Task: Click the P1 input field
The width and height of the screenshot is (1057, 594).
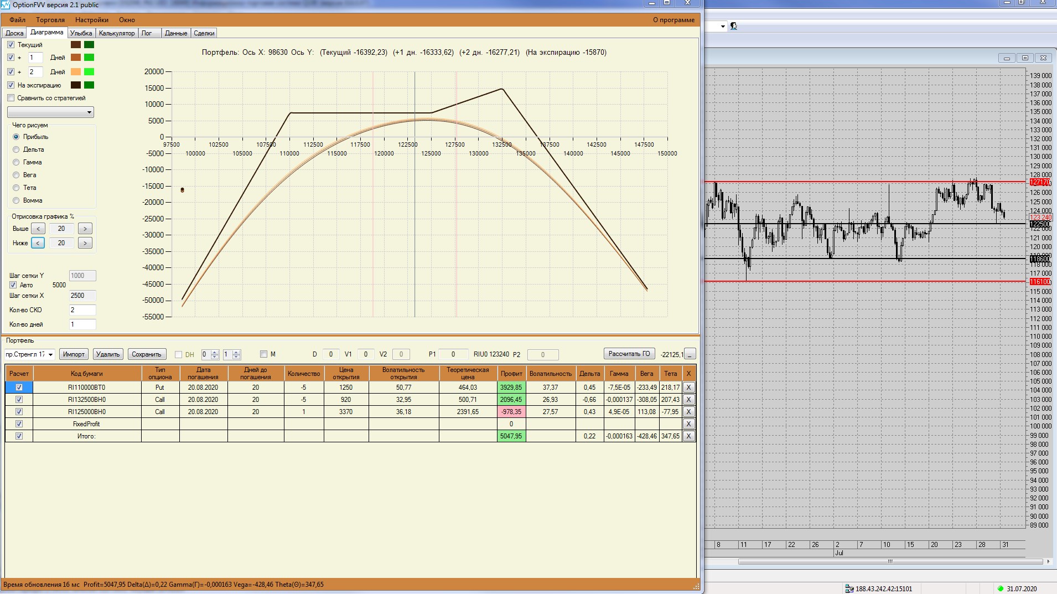Action: [453, 354]
